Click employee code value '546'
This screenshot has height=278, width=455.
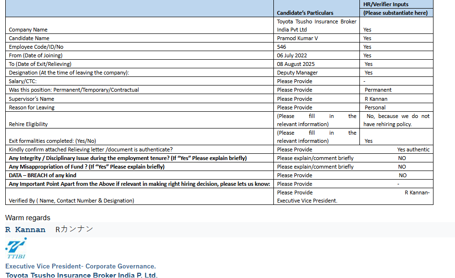pos(281,47)
